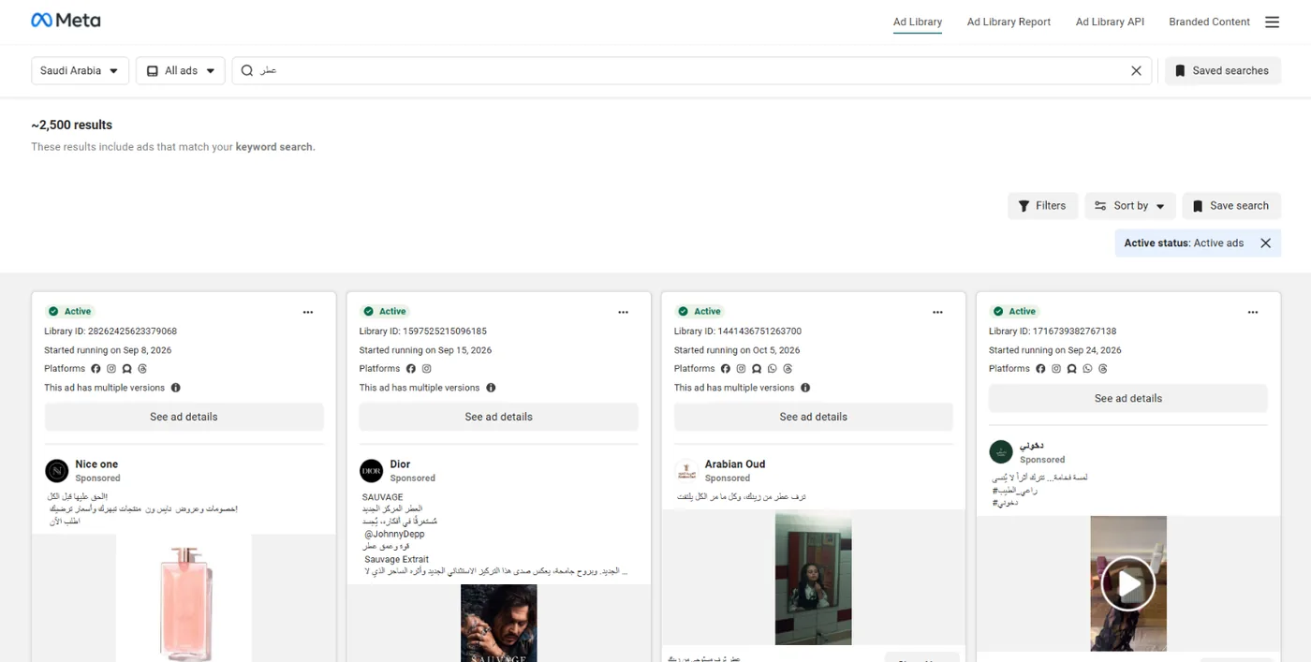Open the three-dot menu on the Dior ad
1311x662 pixels.
tap(623, 312)
